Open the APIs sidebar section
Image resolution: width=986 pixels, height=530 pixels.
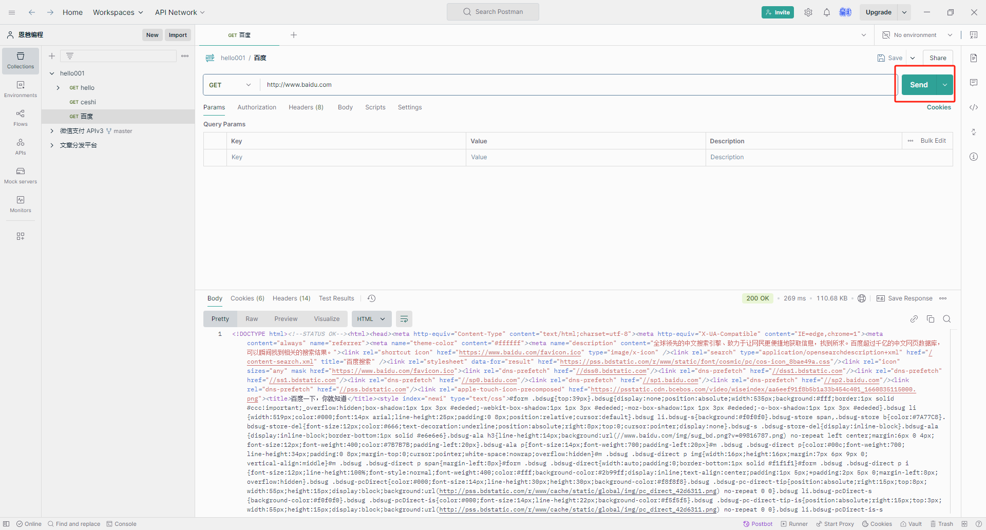point(21,147)
